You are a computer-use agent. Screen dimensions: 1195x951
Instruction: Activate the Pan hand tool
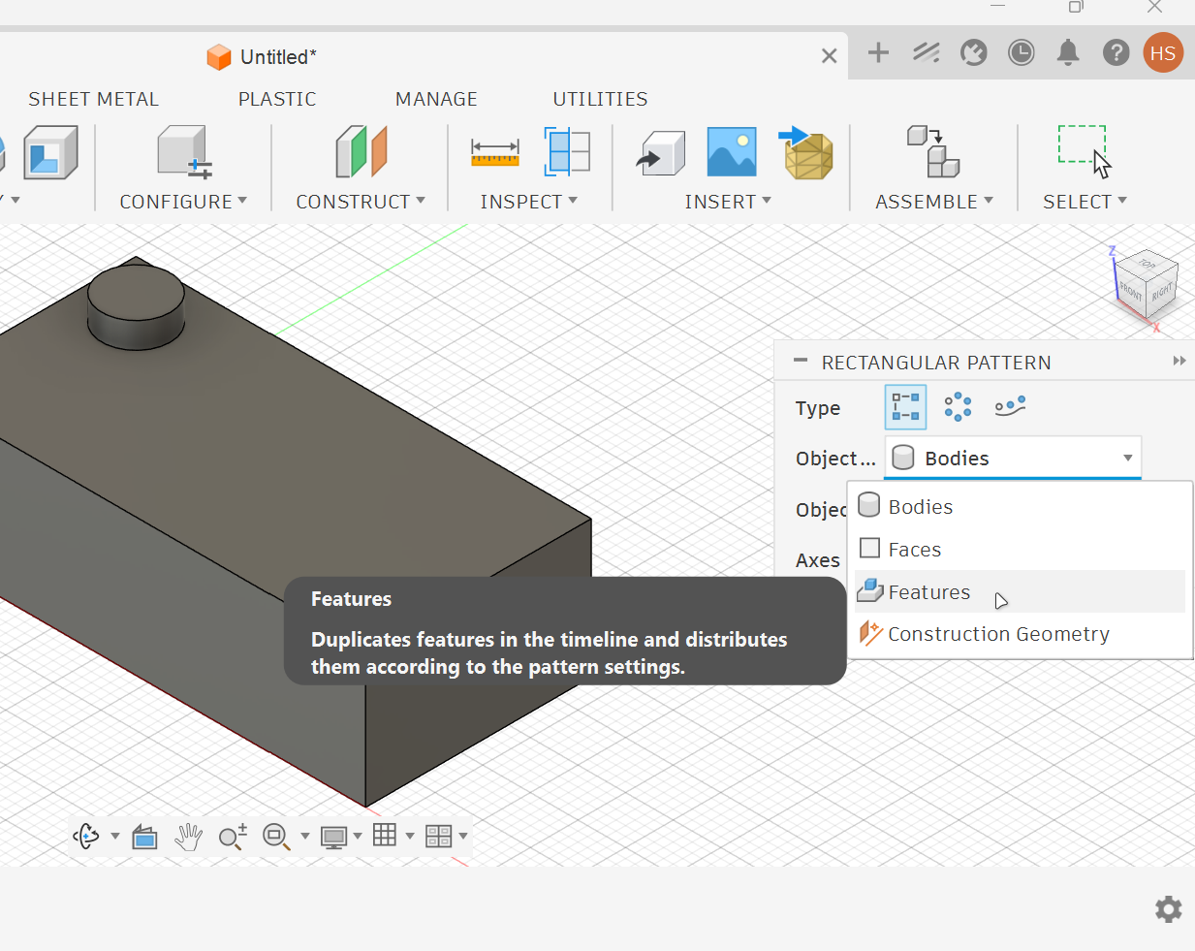click(188, 836)
